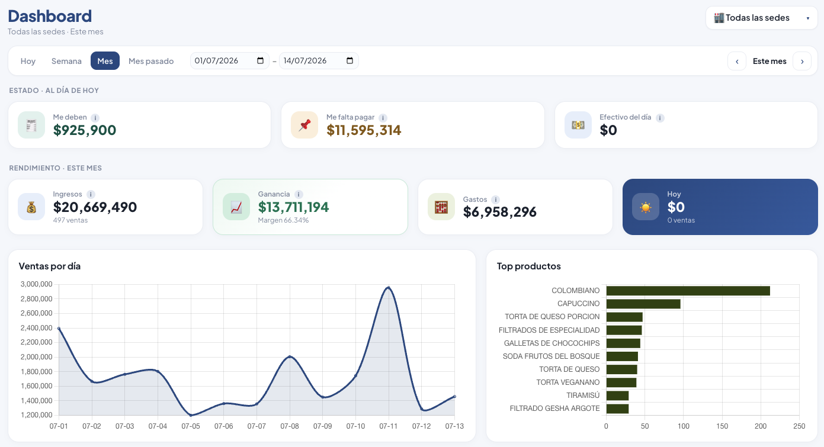Screen dimensions: 824x447
Task: Click the Dashboard page heading
Action: tap(50, 16)
